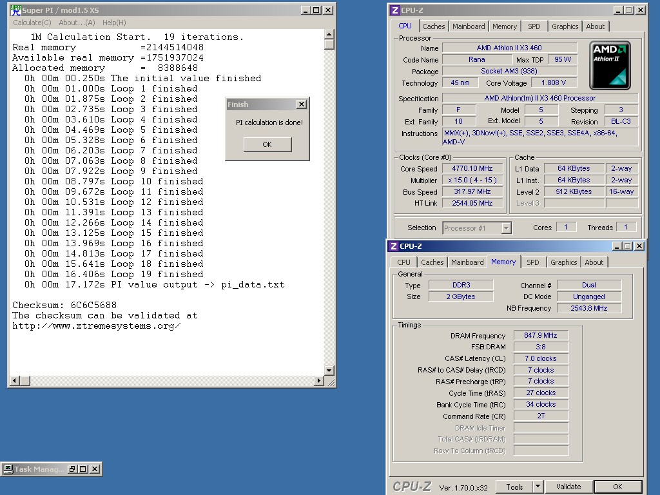
Task: Switch to Memory tab in upper CPU-Z
Action: (505, 26)
